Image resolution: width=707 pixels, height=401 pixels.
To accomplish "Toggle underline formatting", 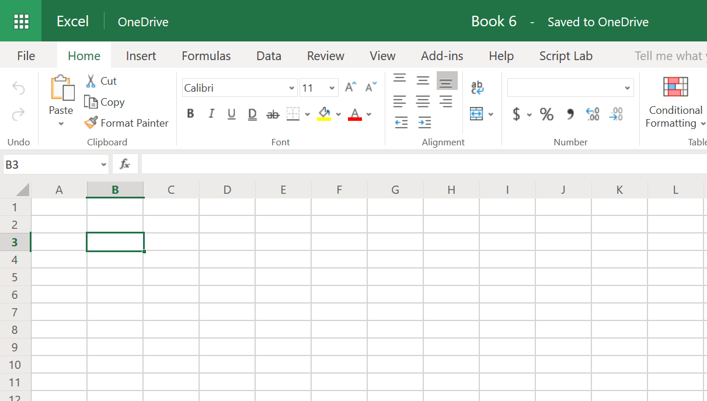I will (232, 114).
